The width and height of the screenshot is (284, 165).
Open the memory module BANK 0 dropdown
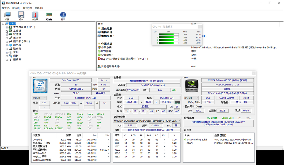(147, 121)
